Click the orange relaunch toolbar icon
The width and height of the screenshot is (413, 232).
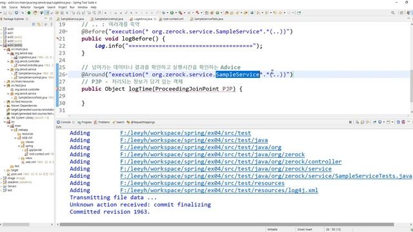pos(35,13)
